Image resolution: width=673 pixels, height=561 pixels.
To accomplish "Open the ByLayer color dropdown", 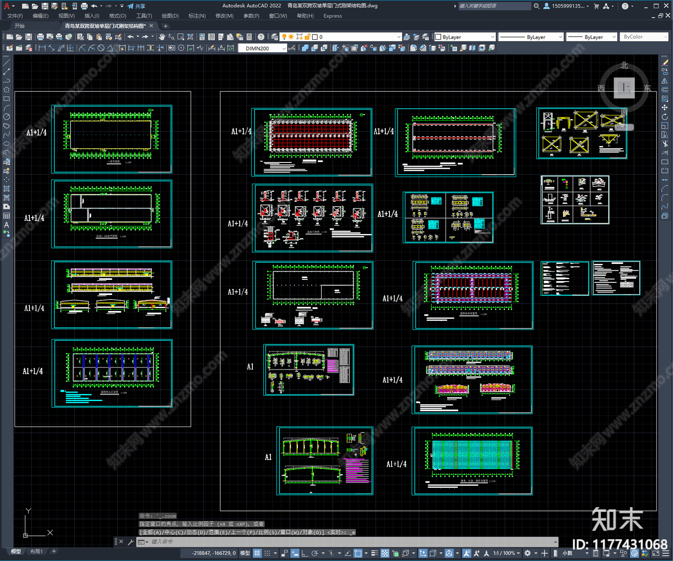I will coord(464,37).
